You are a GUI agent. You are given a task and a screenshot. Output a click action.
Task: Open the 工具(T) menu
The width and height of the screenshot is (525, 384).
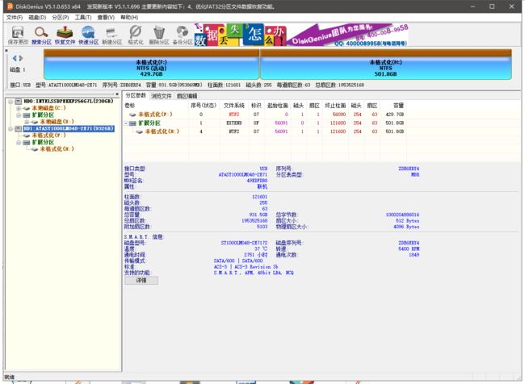point(83,18)
